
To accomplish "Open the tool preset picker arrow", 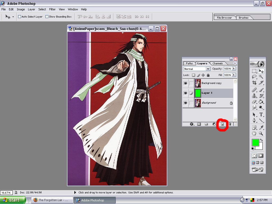I will tap(13, 17).
